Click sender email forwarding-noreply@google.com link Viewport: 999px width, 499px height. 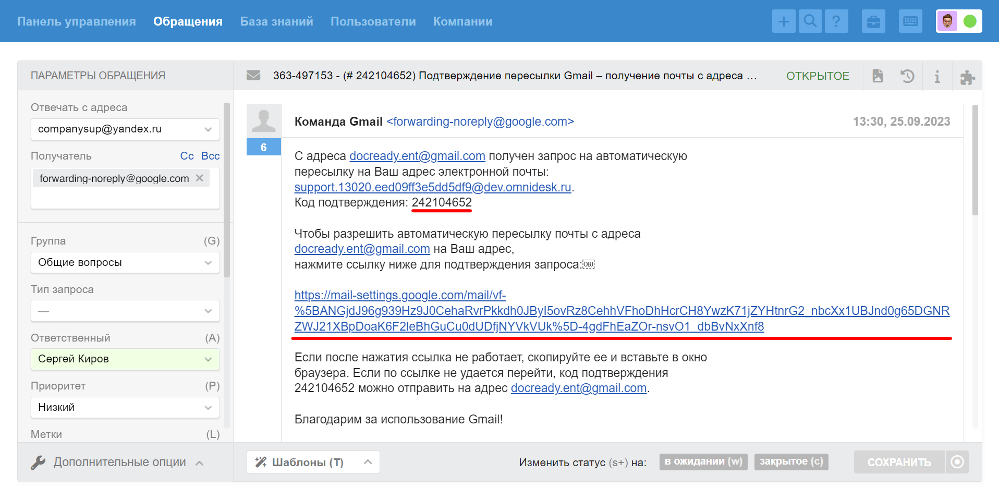tap(480, 121)
